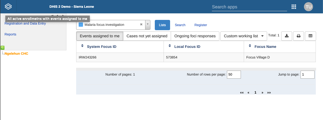The width and height of the screenshot is (323, 120).
Task: Switch to the Lists tab
Action: click(162, 25)
